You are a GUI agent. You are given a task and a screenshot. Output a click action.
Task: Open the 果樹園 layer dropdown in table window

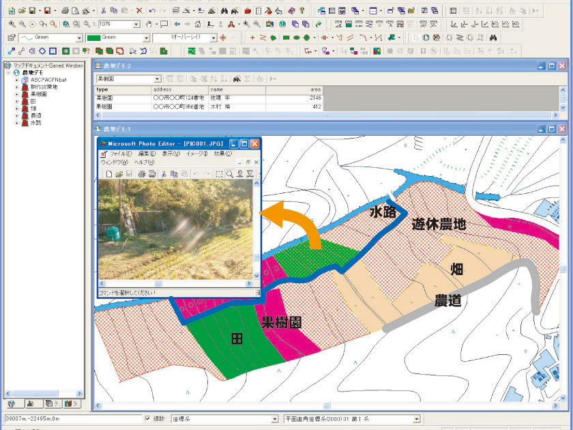[x=157, y=78]
